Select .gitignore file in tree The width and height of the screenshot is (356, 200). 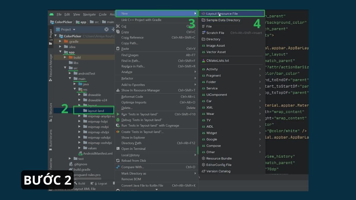coord(80,164)
